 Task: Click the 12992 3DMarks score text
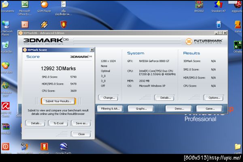click(58, 68)
